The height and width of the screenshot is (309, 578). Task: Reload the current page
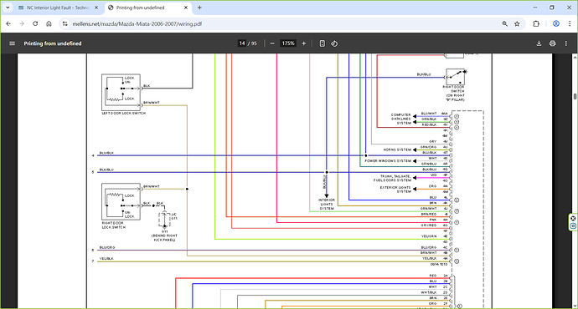[35, 24]
